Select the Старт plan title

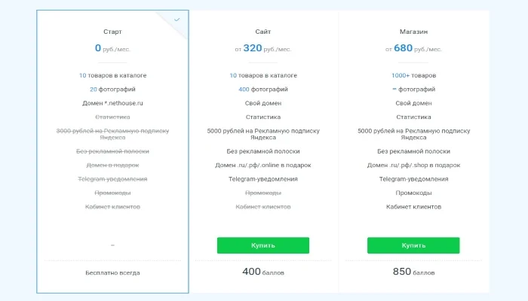pos(112,32)
